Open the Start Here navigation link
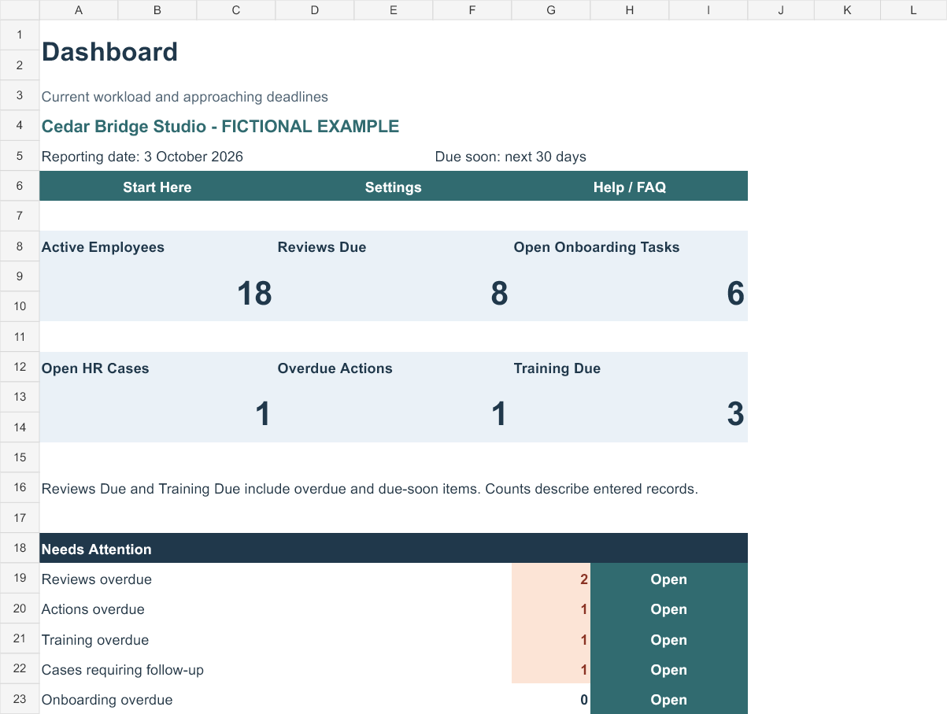 click(157, 187)
